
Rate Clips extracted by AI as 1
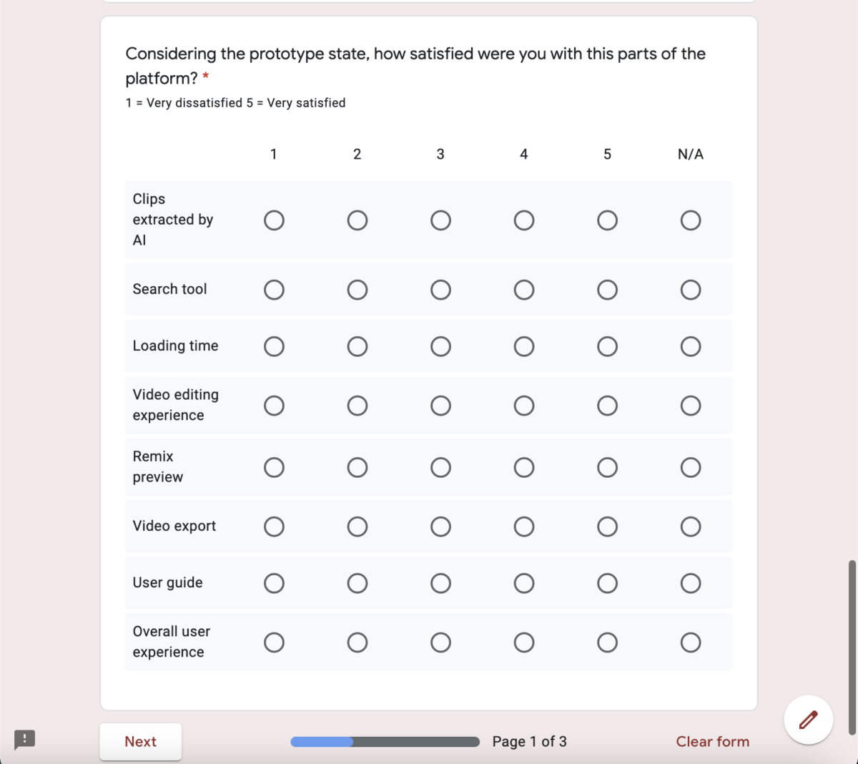274,220
